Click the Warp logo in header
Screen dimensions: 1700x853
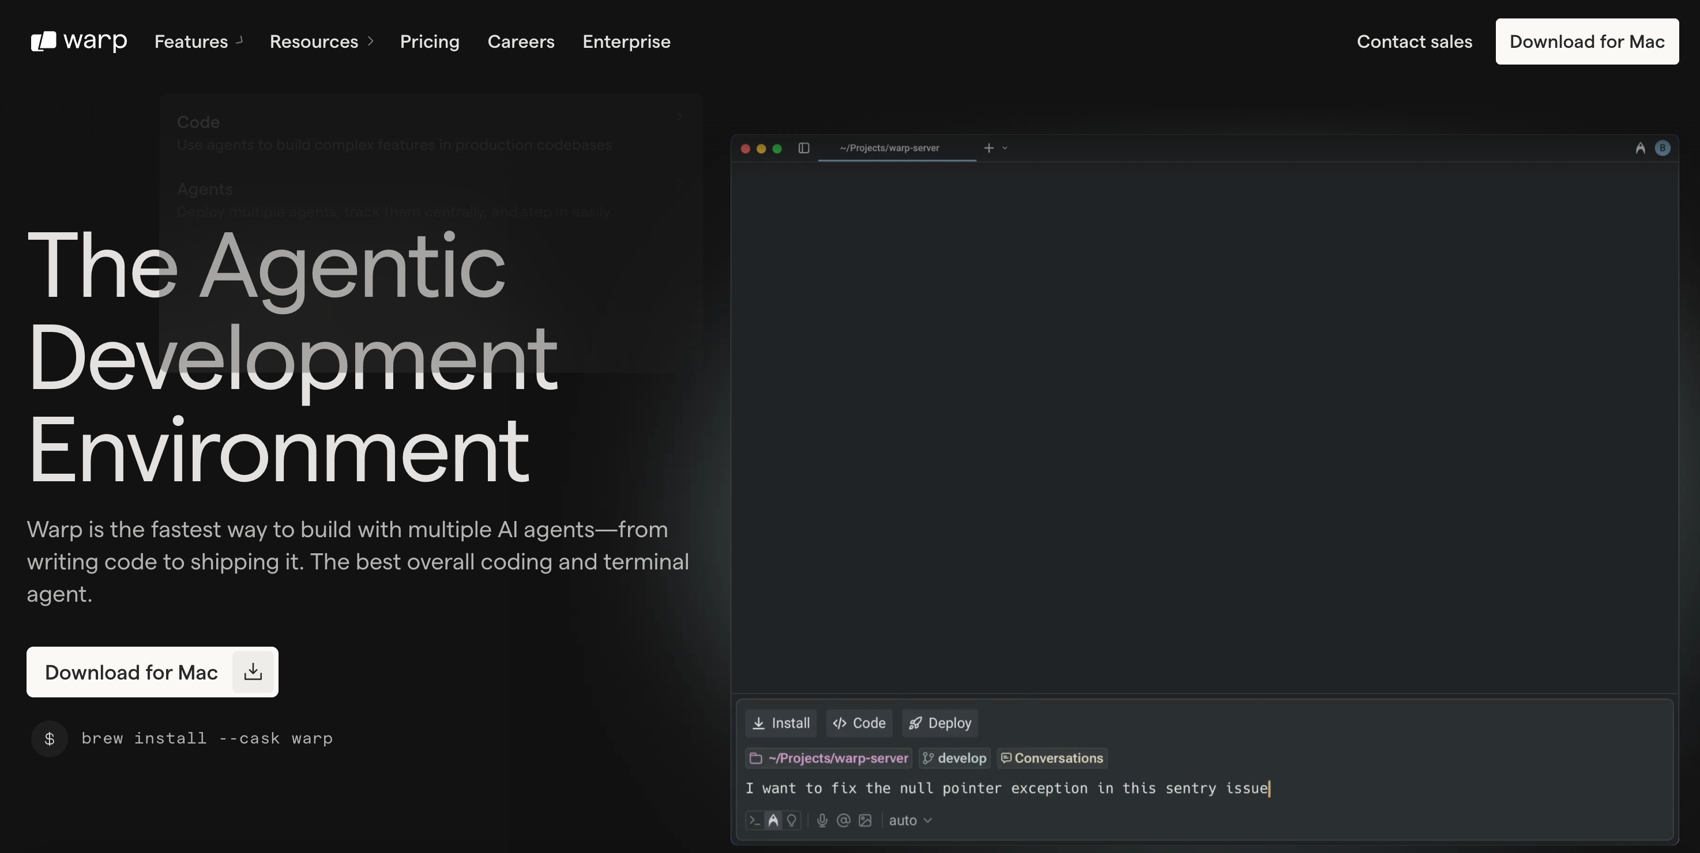[78, 41]
